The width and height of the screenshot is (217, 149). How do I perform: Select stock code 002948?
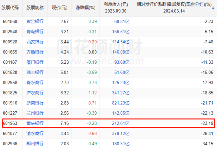click(10, 31)
